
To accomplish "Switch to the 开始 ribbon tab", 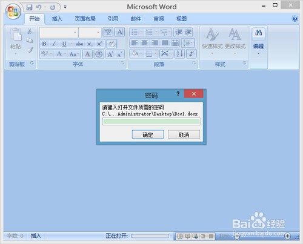I will click(x=35, y=19).
